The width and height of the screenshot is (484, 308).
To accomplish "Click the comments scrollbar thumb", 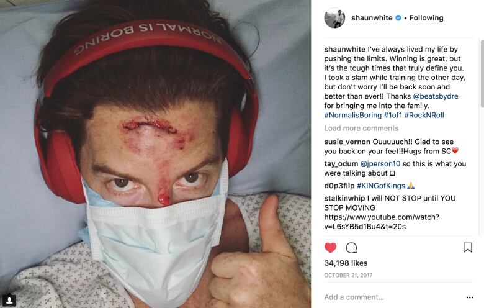I will (x=482, y=73).
